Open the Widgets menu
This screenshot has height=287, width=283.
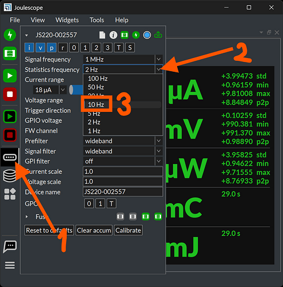(67, 20)
